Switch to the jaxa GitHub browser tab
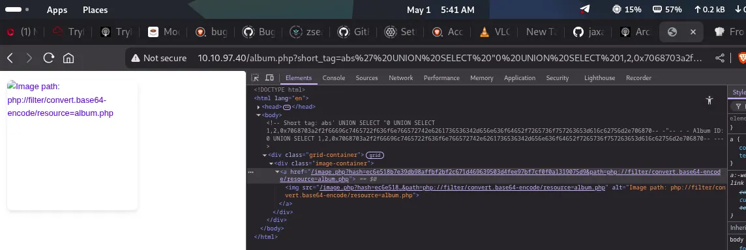Image resolution: width=746 pixels, height=250 pixels. coord(589,32)
